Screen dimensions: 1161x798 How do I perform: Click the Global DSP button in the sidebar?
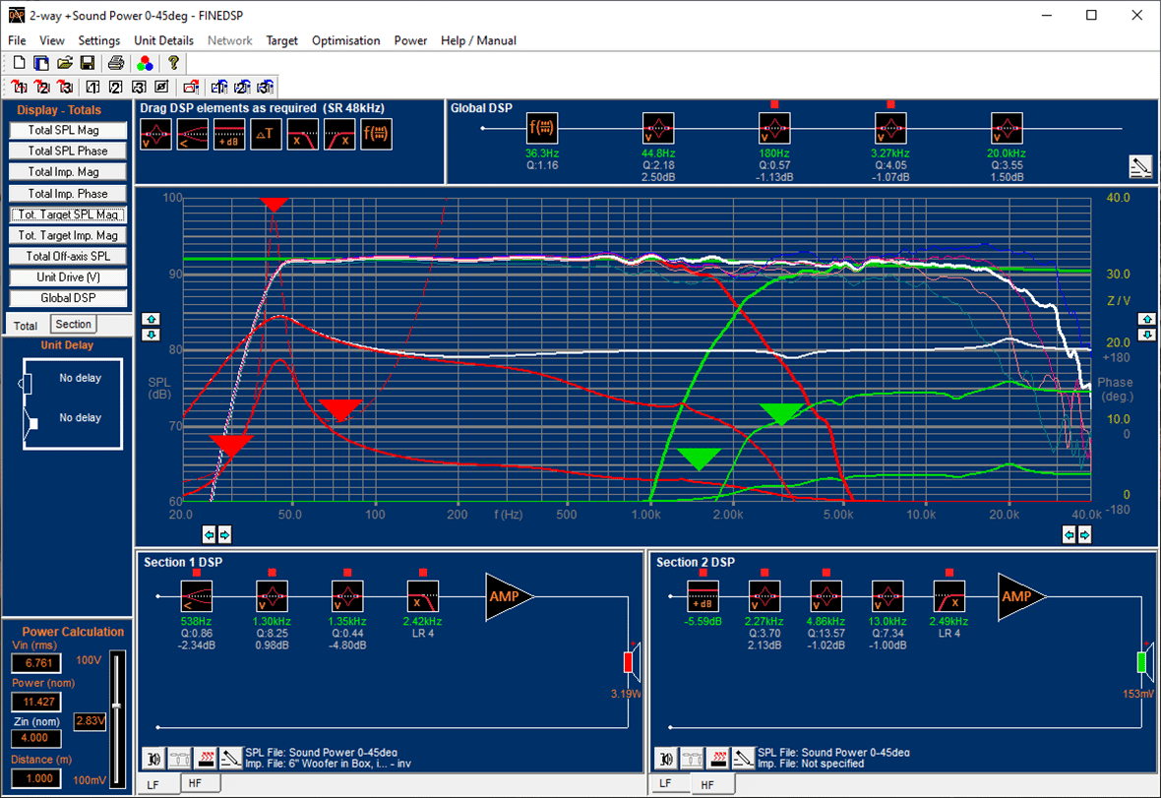67,297
